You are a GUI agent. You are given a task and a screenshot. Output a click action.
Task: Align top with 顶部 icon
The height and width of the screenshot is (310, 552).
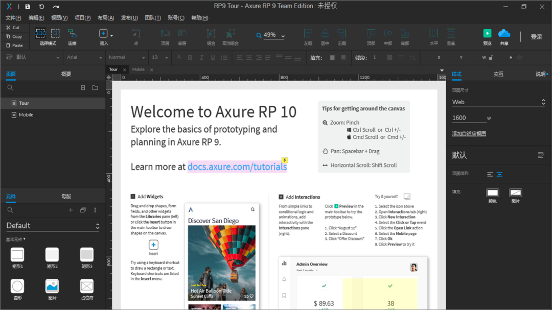click(x=371, y=33)
